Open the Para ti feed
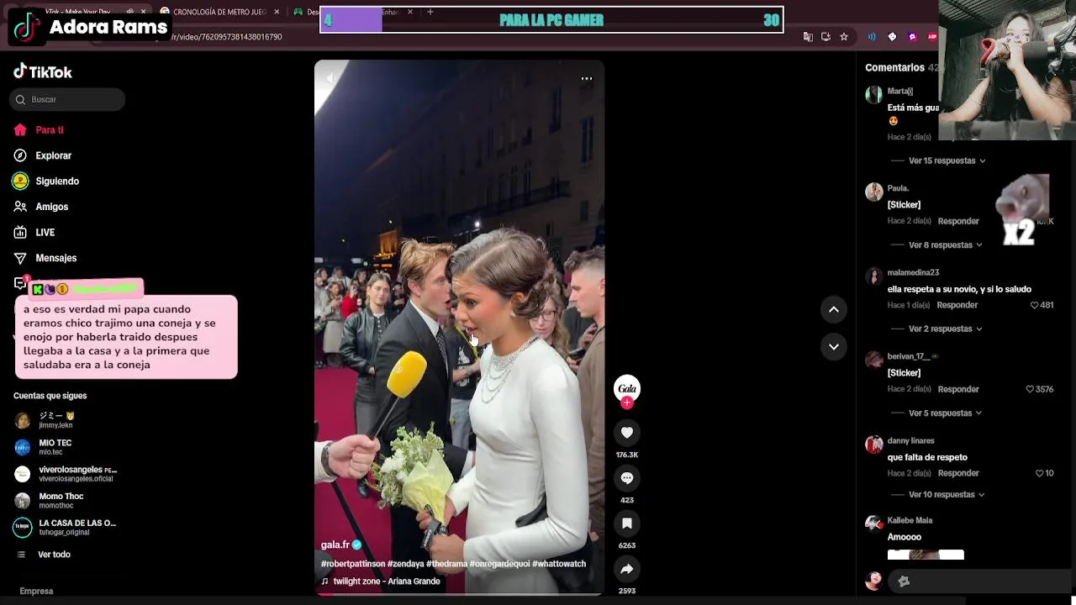Screen dimensions: 1076x605 pos(39,130)
